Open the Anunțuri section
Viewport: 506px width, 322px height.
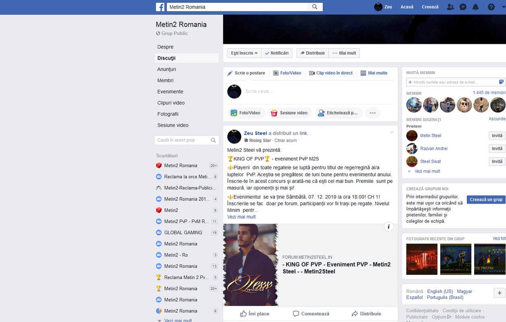pyautogui.click(x=167, y=69)
